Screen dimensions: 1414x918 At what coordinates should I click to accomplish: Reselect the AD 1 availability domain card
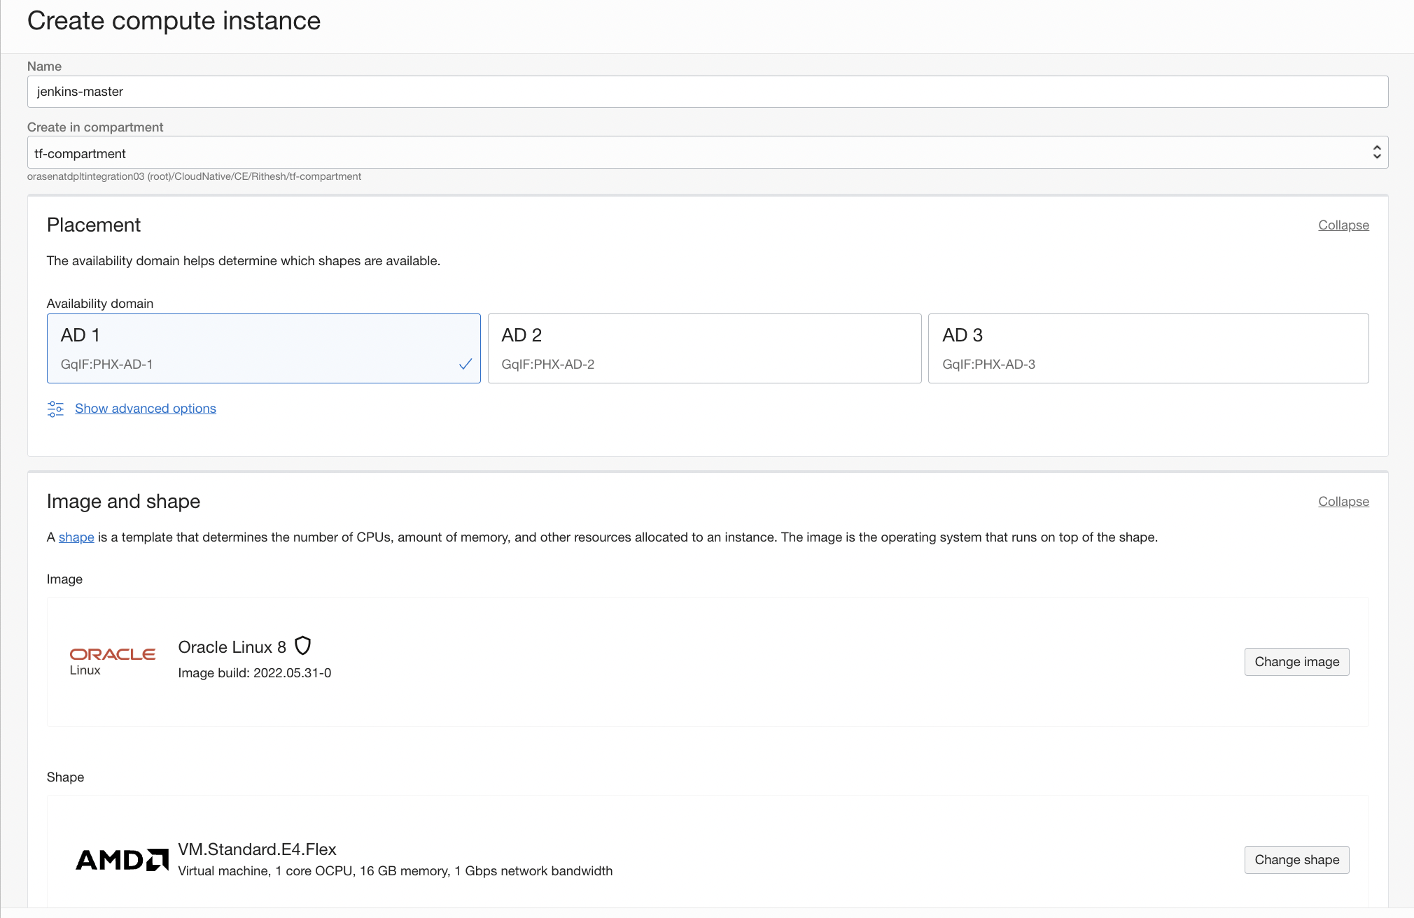[x=263, y=348]
